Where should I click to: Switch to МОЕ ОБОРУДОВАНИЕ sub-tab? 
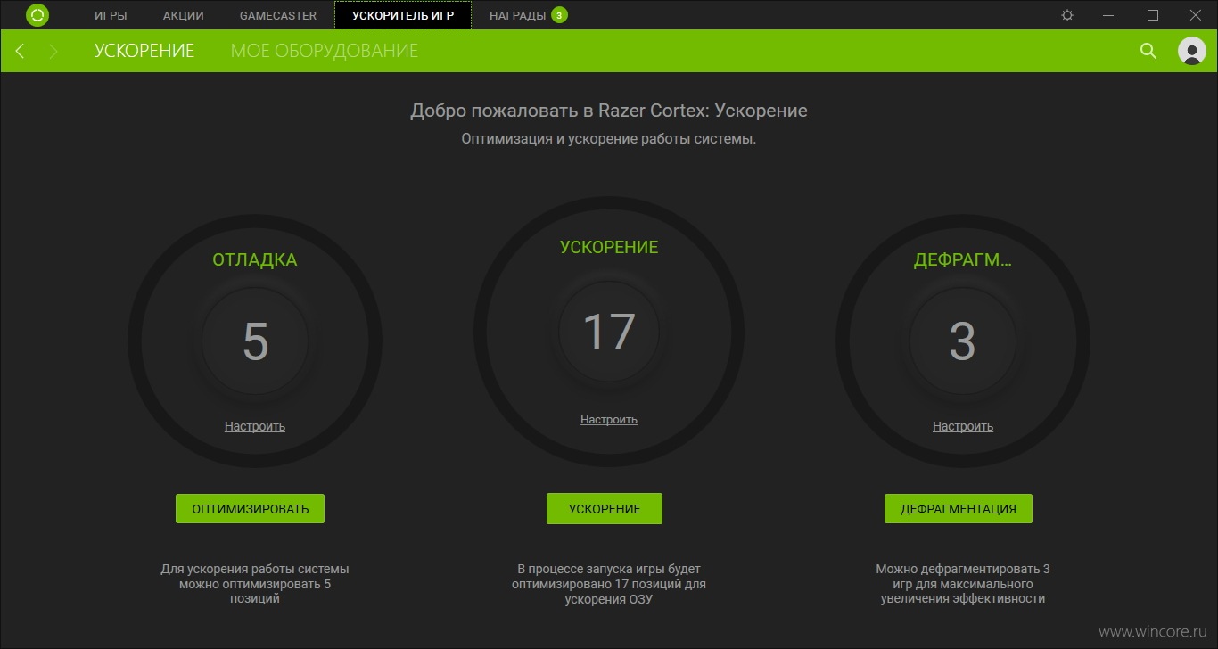point(325,51)
